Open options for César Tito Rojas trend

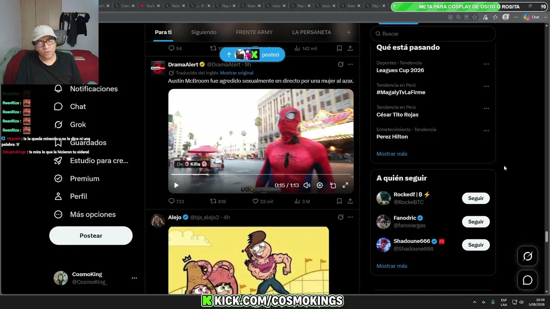(x=486, y=108)
